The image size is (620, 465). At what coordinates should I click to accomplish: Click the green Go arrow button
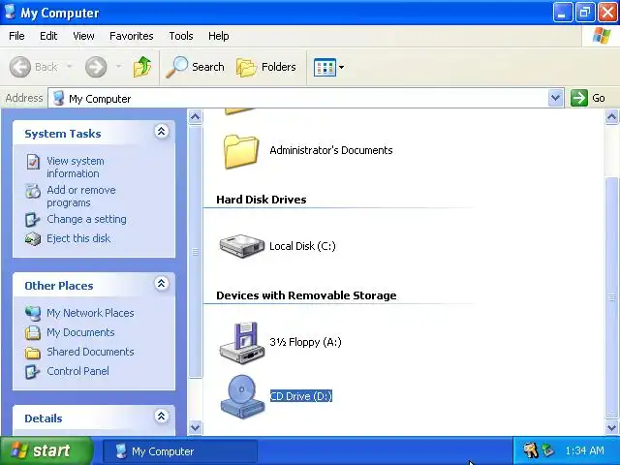click(579, 98)
